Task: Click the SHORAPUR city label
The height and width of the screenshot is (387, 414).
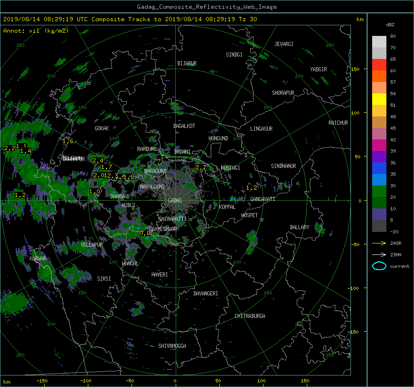Action: coord(283,93)
